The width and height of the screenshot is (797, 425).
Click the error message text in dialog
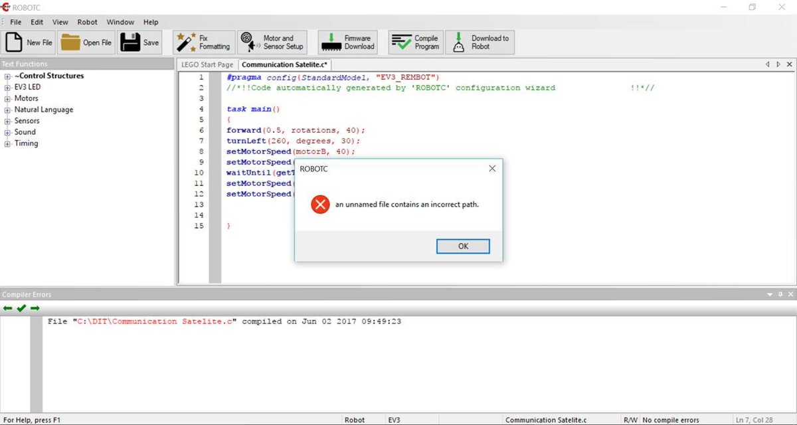407,205
